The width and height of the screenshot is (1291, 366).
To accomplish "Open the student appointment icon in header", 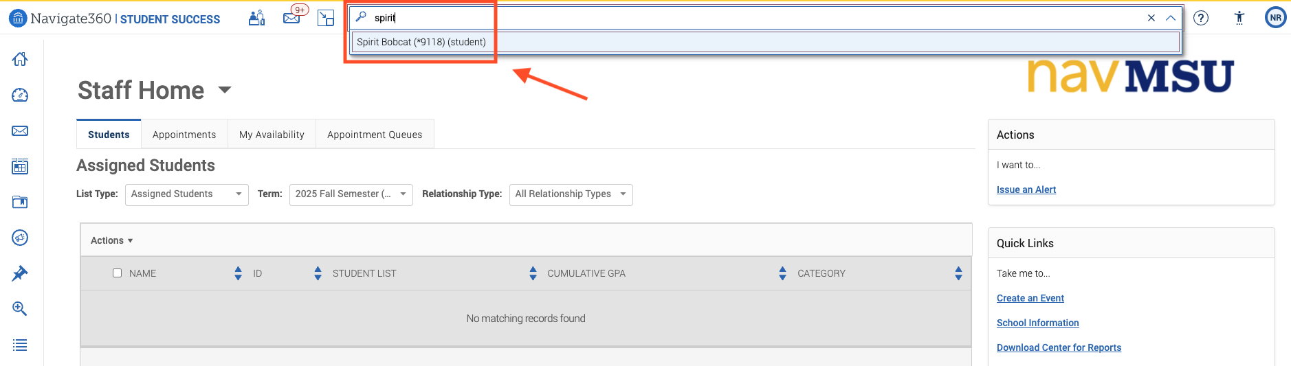I will pyautogui.click(x=257, y=18).
